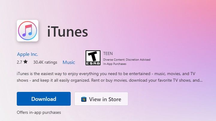The width and height of the screenshot is (216, 121).
Task: Open the Apple Inc. publisher link
Action: (x=28, y=54)
